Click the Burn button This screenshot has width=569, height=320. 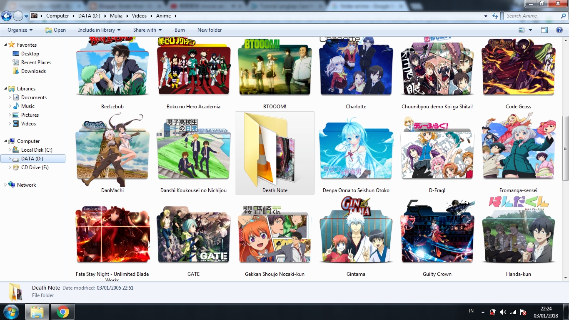click(x=180, y=30)
